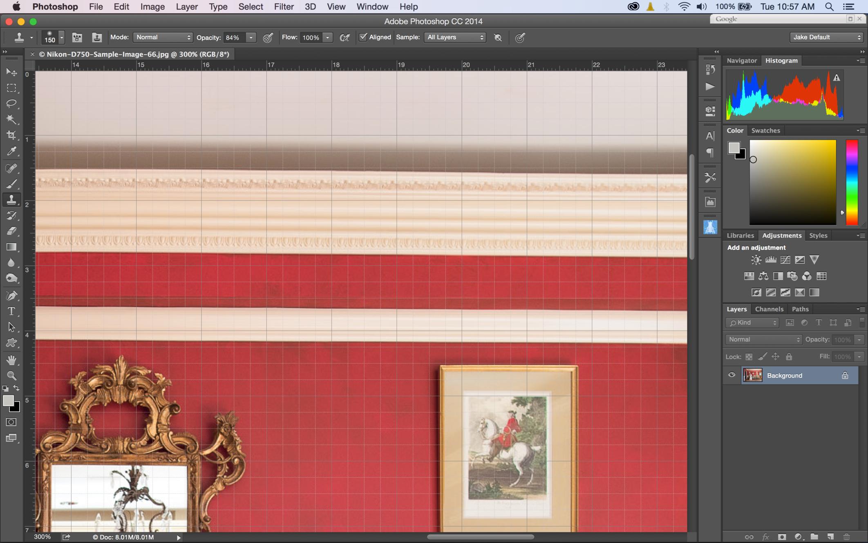Open the Sample All Layers dropdown
This screenshot has width=868, height=543.
point(455,37)
